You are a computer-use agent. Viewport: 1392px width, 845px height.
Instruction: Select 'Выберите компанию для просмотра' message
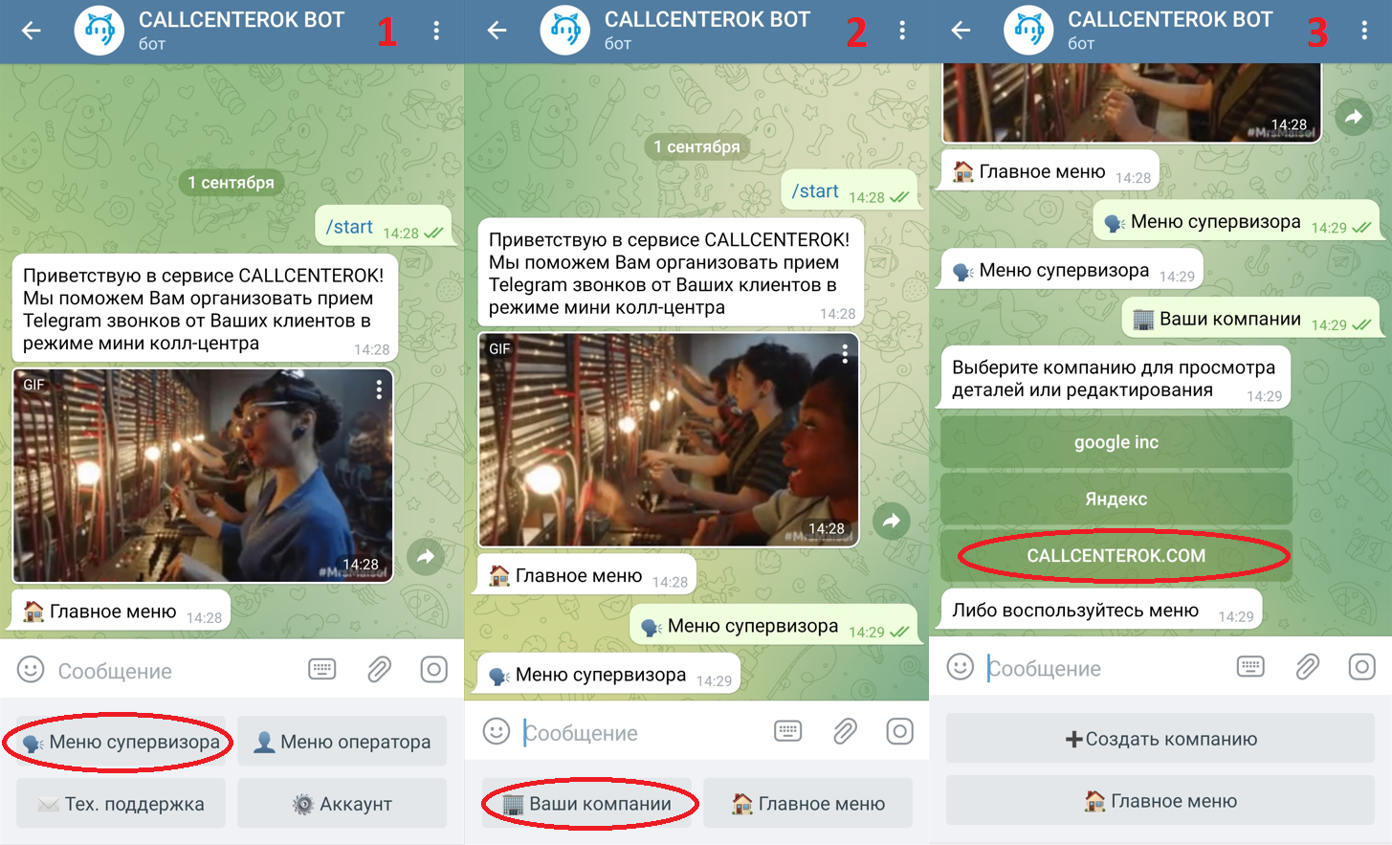pos(1116,378)
